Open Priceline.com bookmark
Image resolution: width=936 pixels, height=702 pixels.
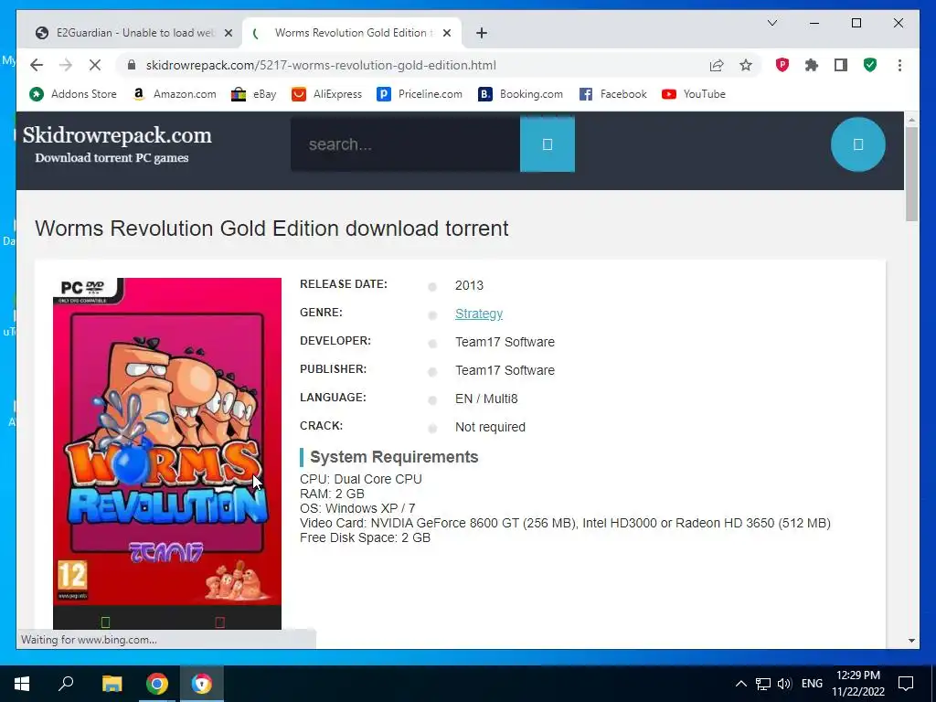point(420,94)
